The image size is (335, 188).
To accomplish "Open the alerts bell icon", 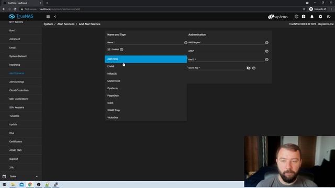I will tap(312, 16).
